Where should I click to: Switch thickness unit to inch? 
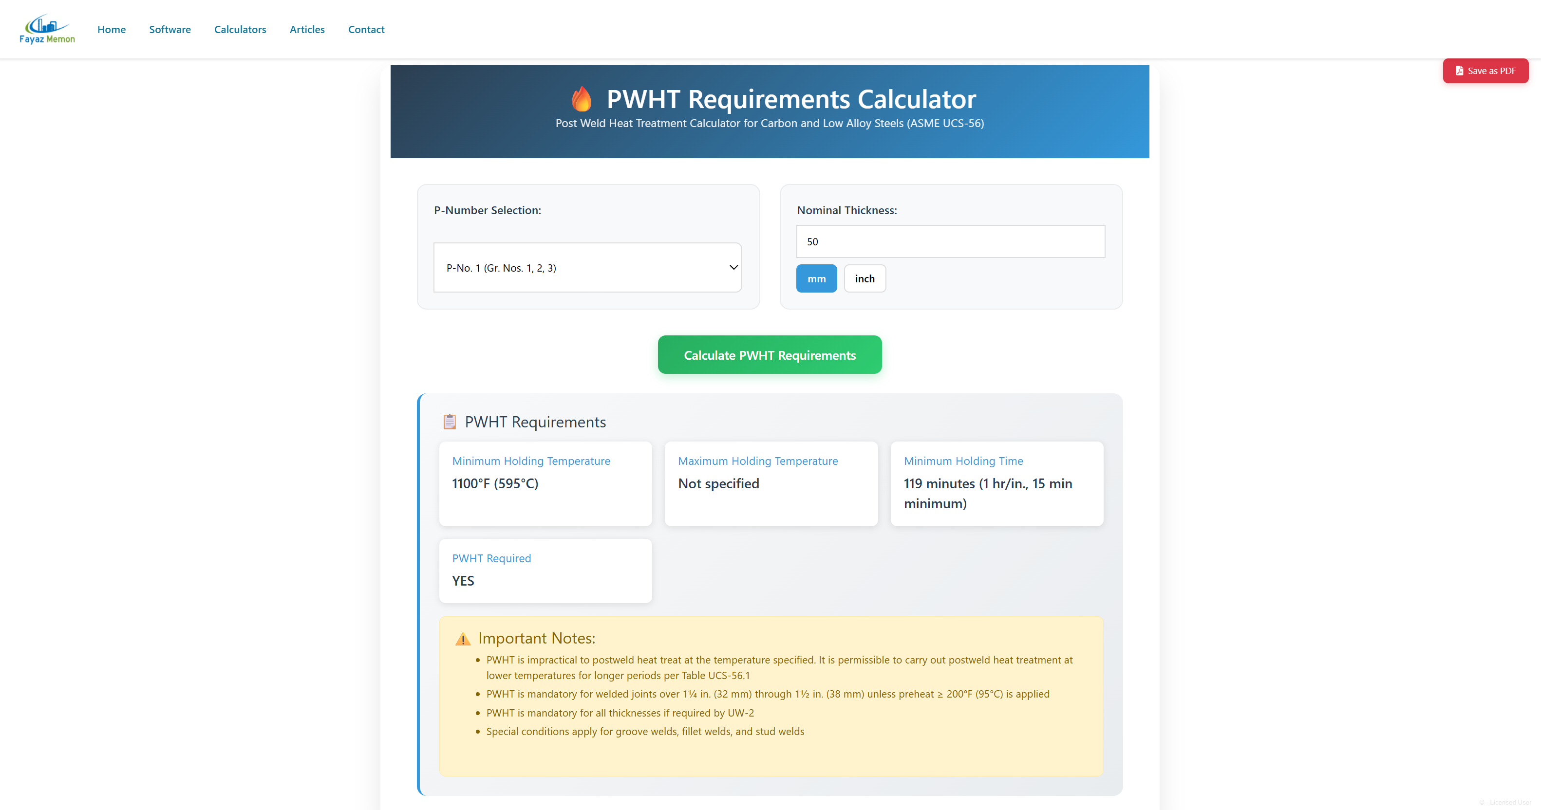tap(864, 278)
